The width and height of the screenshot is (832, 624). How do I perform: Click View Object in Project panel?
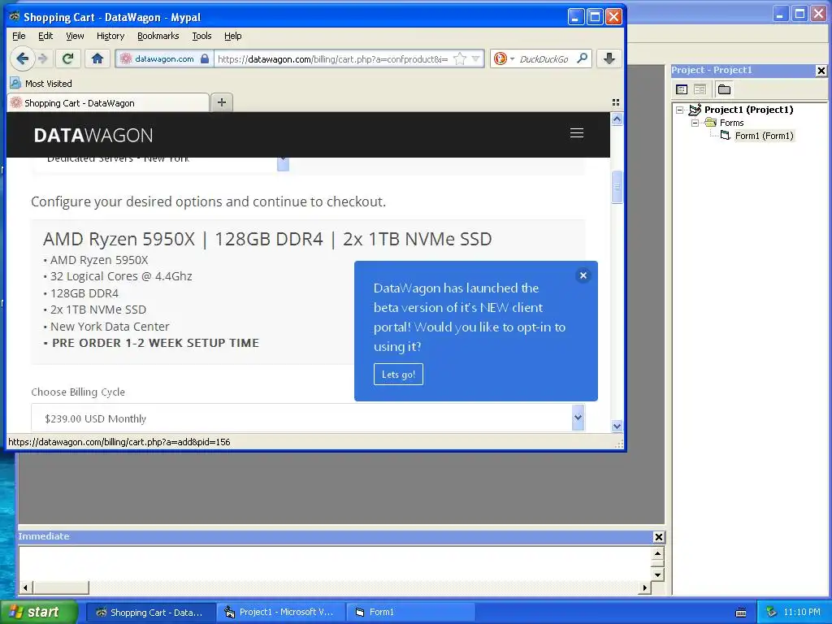point(700,89)
